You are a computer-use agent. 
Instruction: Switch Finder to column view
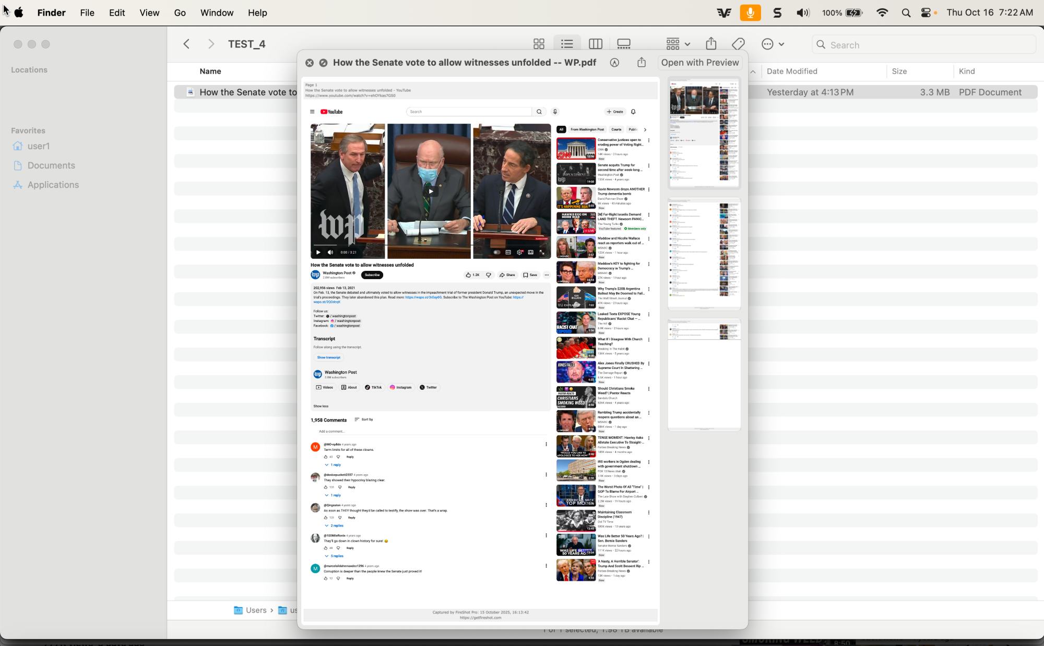(595, 44)
